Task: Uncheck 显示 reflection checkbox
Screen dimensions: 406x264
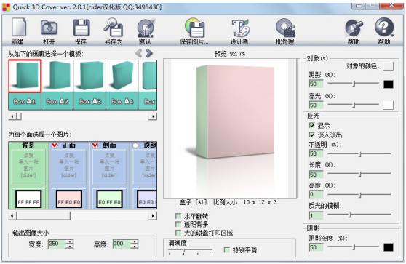Action: (312, 126)
